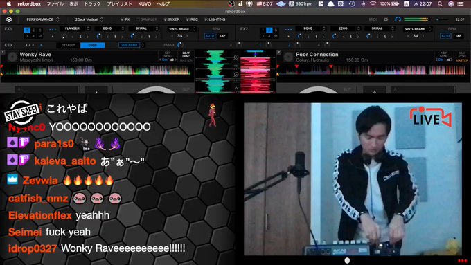Toggle FX2 AUTO BPM button
471x265 pixels.
click(445, 36)
